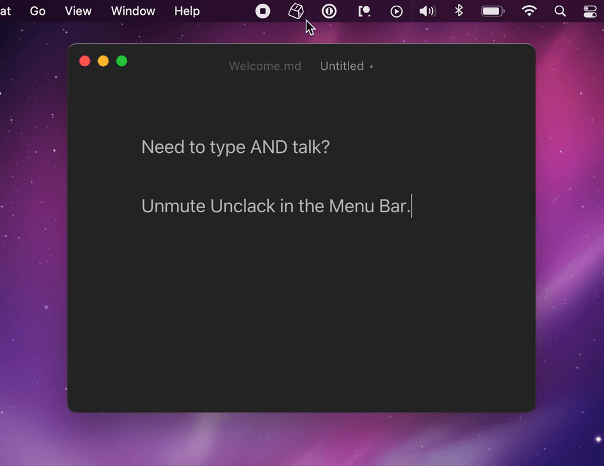The width and height of the screenshot is (604, 466).
Task: Open the Go menu
Action: click(x=38, y=11)
